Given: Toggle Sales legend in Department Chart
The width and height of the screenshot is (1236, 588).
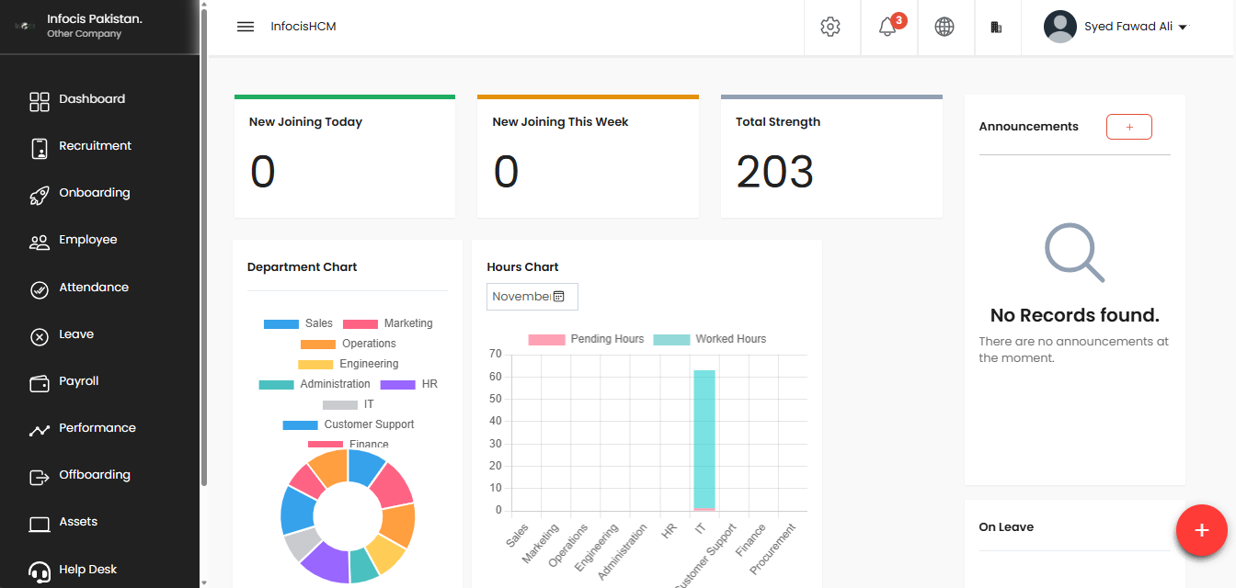Looking at the screenshot, I should coord(298,323).
